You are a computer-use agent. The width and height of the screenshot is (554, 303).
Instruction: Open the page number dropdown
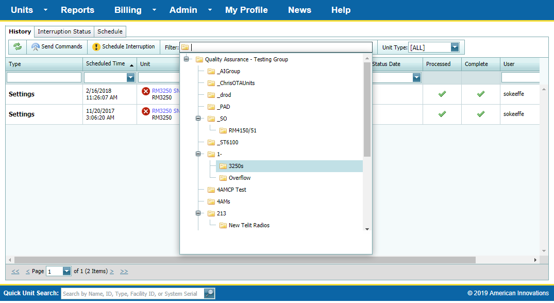coord(66,272)
